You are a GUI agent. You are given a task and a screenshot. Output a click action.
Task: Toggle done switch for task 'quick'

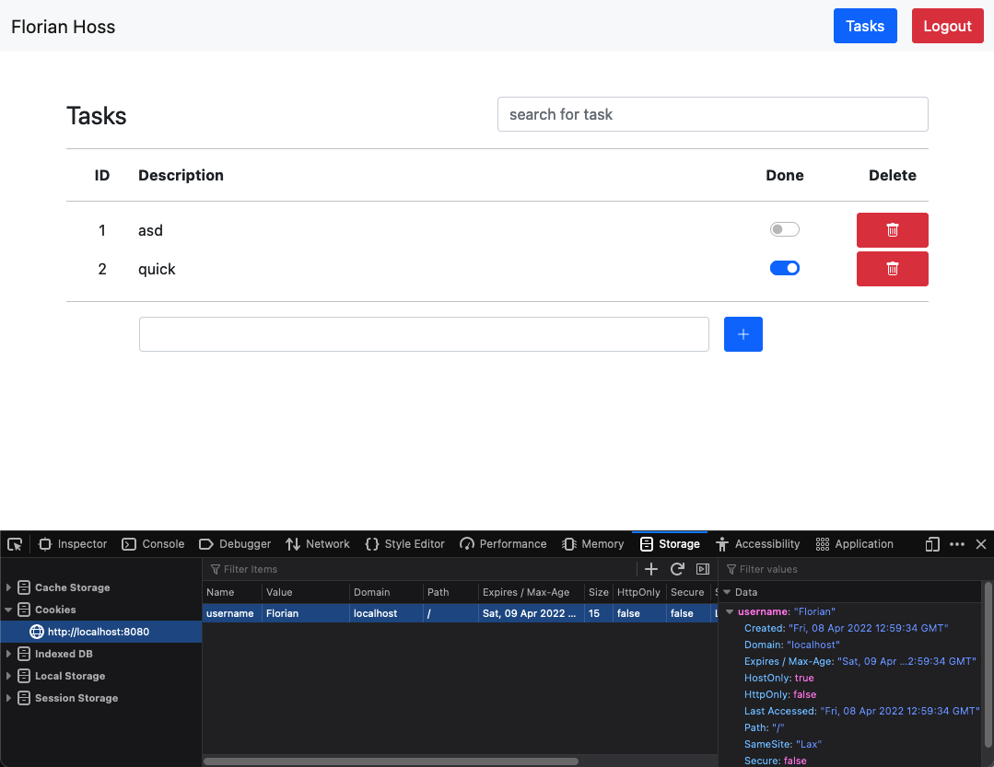[x=784, y=268]
